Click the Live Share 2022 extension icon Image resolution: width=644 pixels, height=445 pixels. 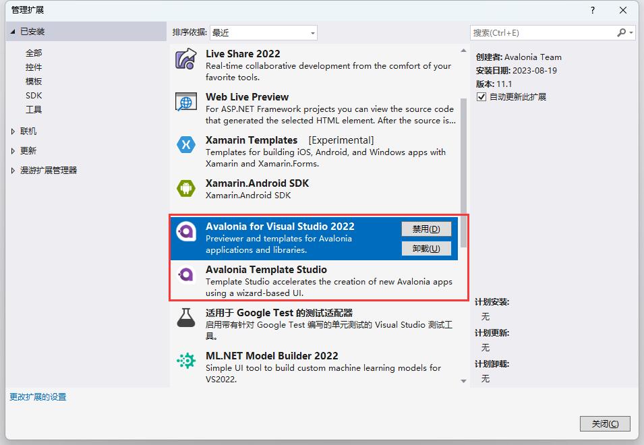point(186,59)
